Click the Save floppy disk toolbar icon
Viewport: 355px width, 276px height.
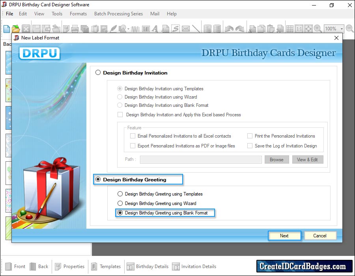pos(36,29)
